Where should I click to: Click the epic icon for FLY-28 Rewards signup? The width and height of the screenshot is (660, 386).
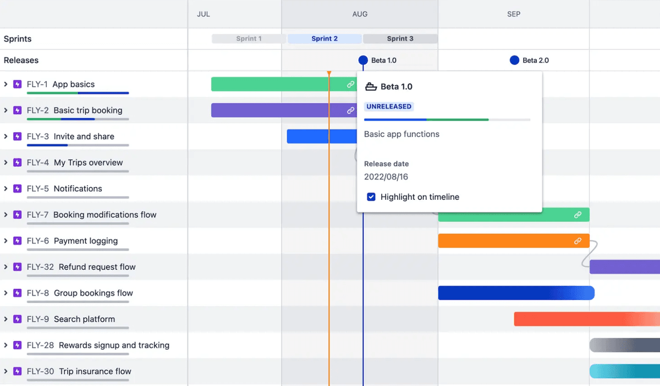[x=17, y=345]
